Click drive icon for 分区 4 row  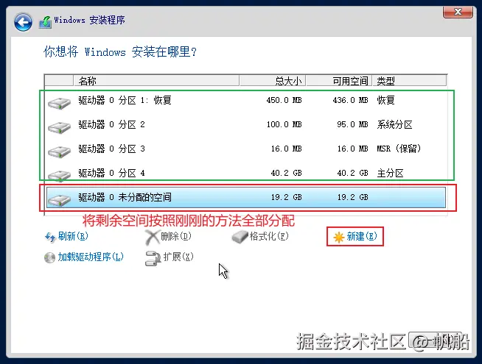point(59,176)
